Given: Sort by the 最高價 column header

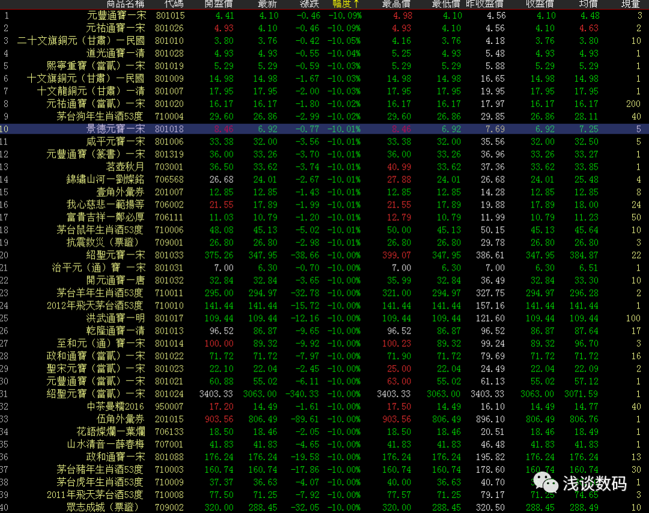Looking at the screenshot, I should pyautogui.click(x=396, y=4).
